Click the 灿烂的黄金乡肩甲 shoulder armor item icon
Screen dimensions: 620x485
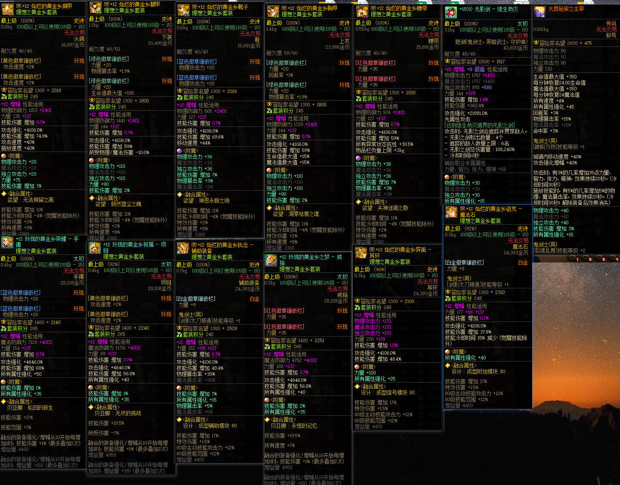click(7, 9)
